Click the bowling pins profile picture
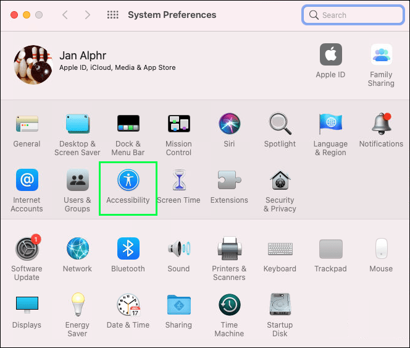 click(x=33, y=65)
